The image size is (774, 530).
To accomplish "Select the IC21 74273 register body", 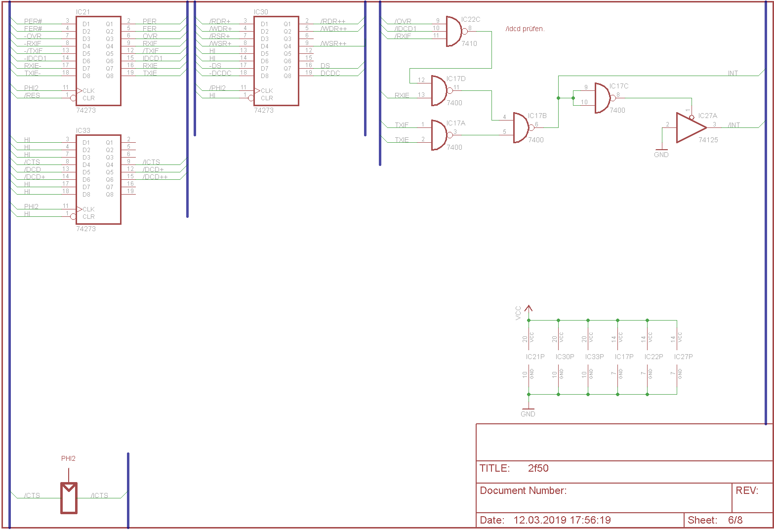I will click(x=98, y=61).
